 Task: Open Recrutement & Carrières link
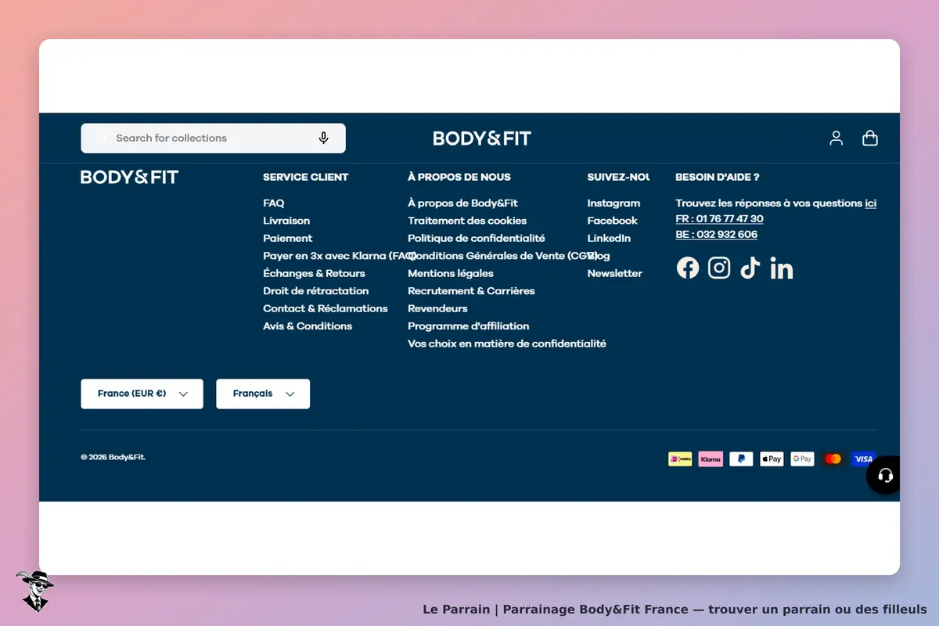pyautogui.click(x=471, y=291)
